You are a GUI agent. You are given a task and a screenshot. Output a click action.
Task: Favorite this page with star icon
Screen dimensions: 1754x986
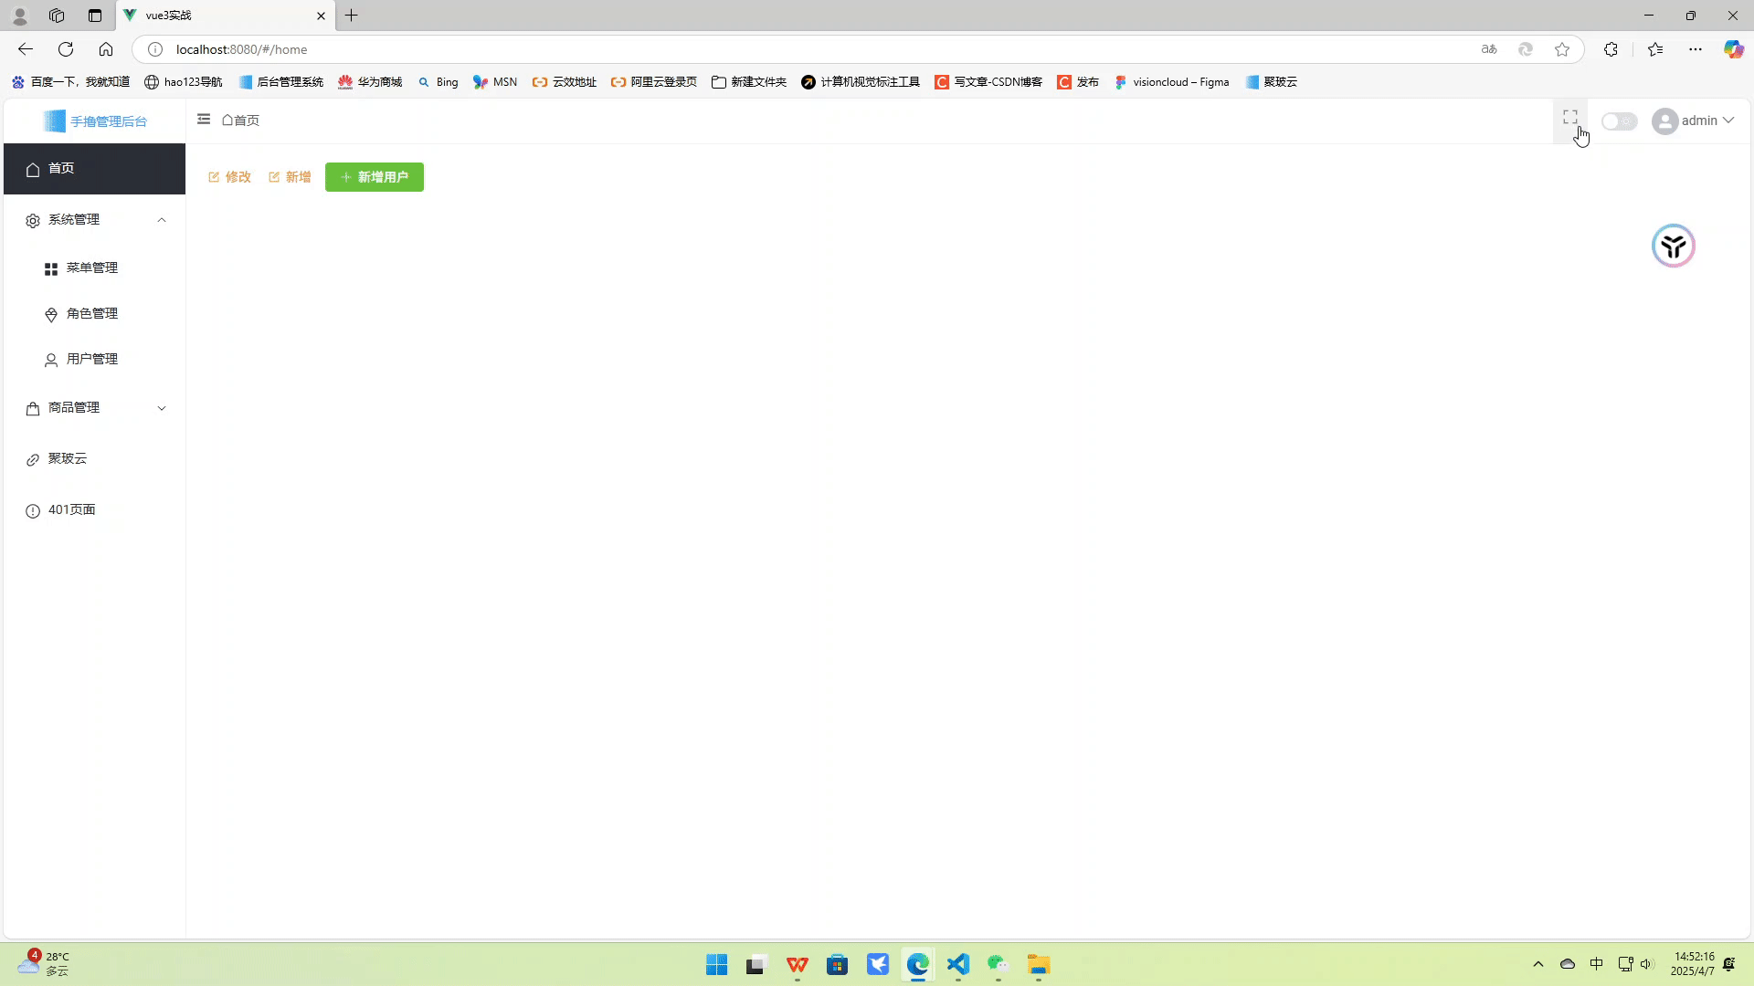coord(1562,49)
